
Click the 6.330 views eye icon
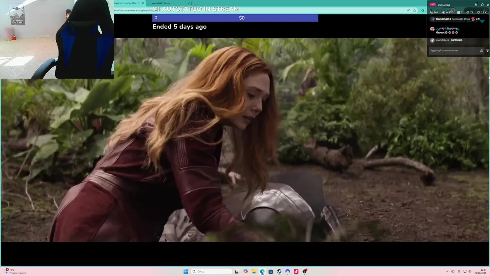[x=444, y=12]
